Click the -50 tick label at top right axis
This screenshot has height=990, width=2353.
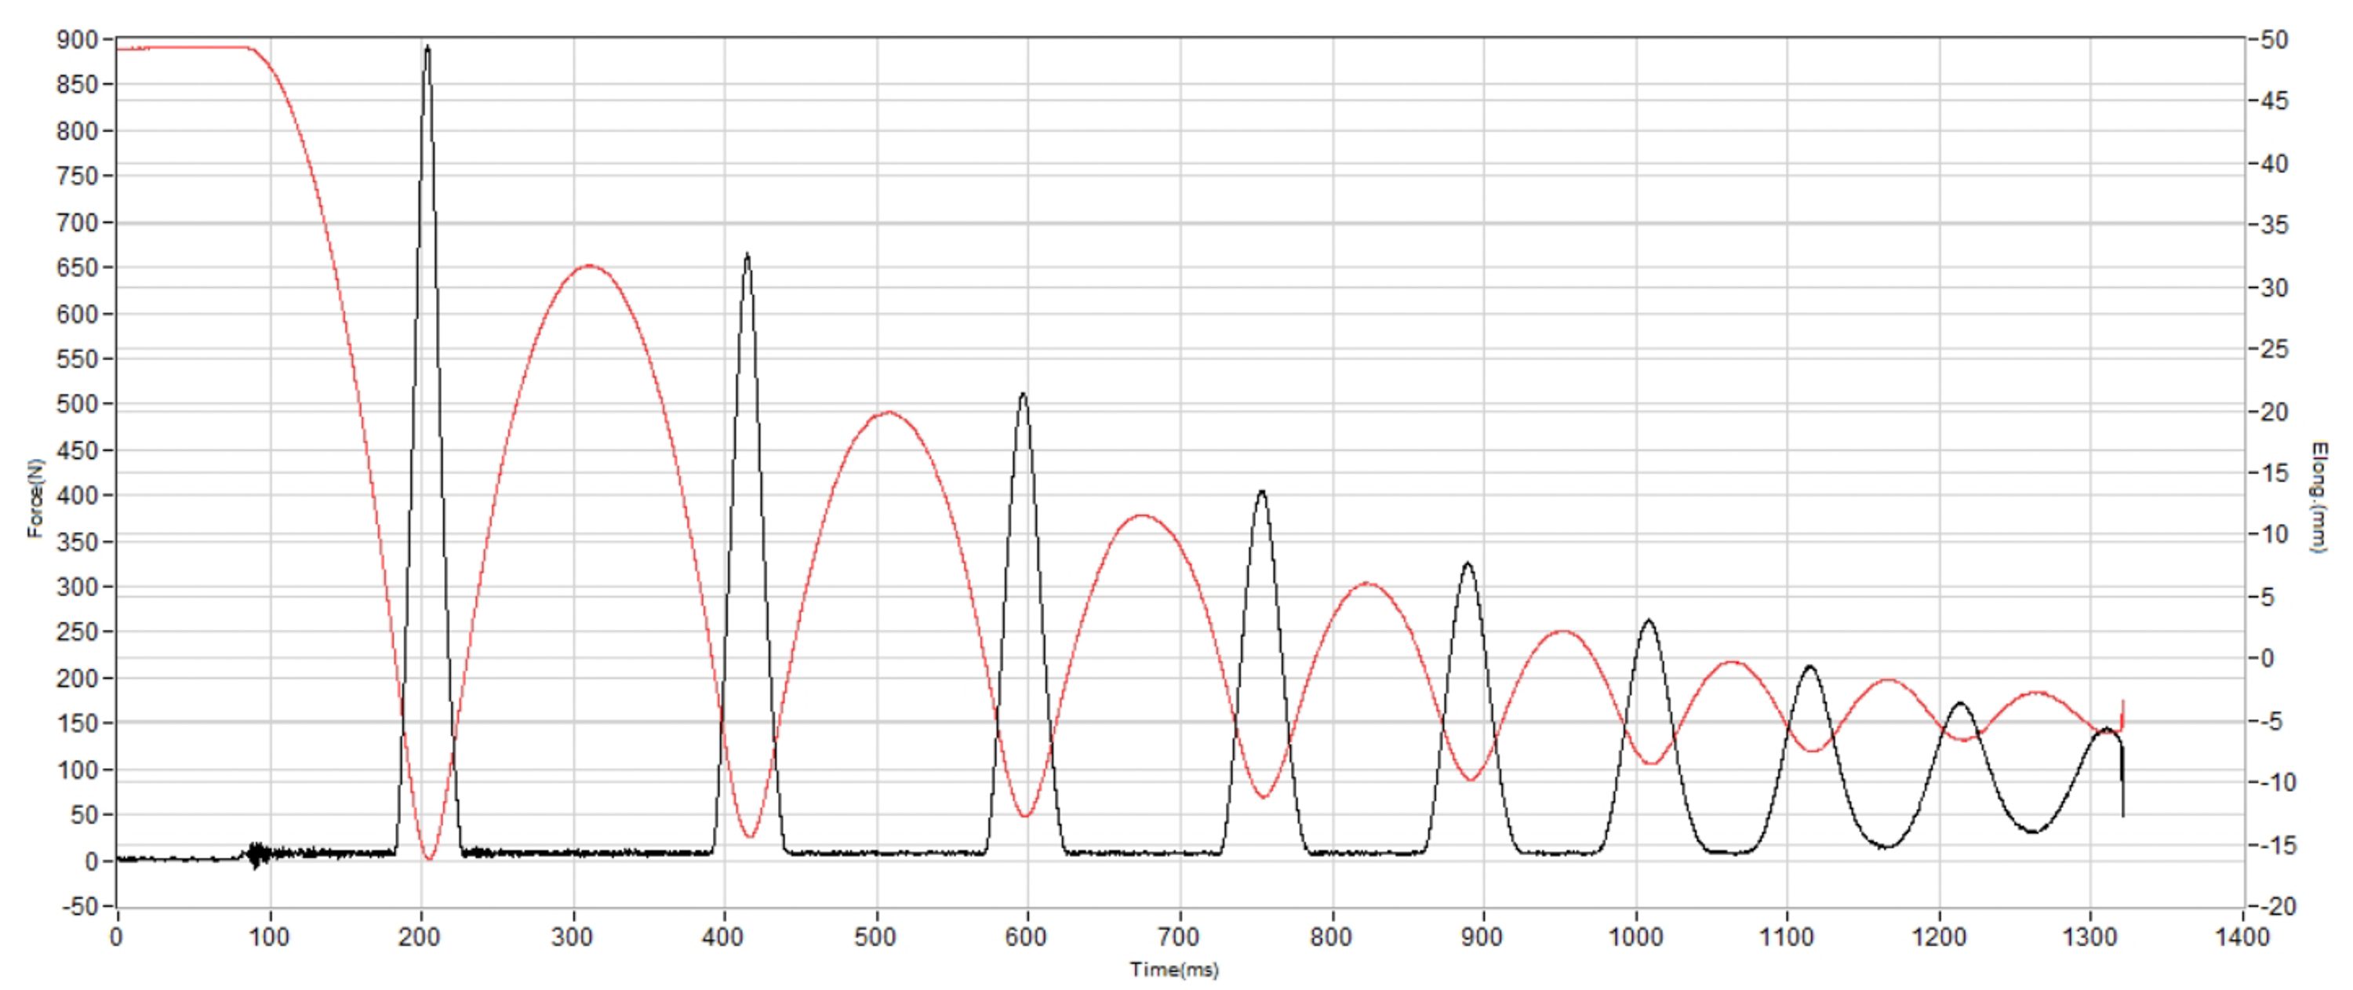(x=2271, y=40)
